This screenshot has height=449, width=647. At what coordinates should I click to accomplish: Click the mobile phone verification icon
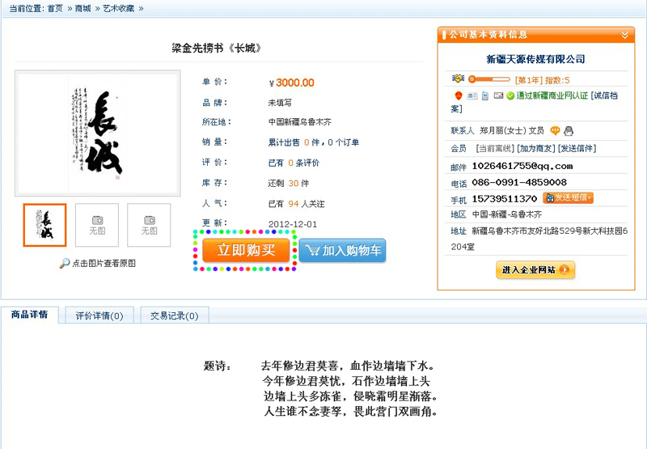(485, 96)
